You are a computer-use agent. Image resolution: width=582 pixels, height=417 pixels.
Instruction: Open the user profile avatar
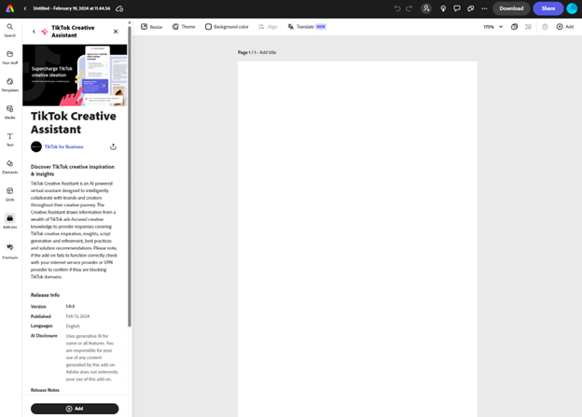573,8
